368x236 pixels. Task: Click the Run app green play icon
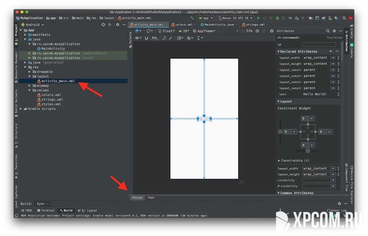[x=258, y=18]
